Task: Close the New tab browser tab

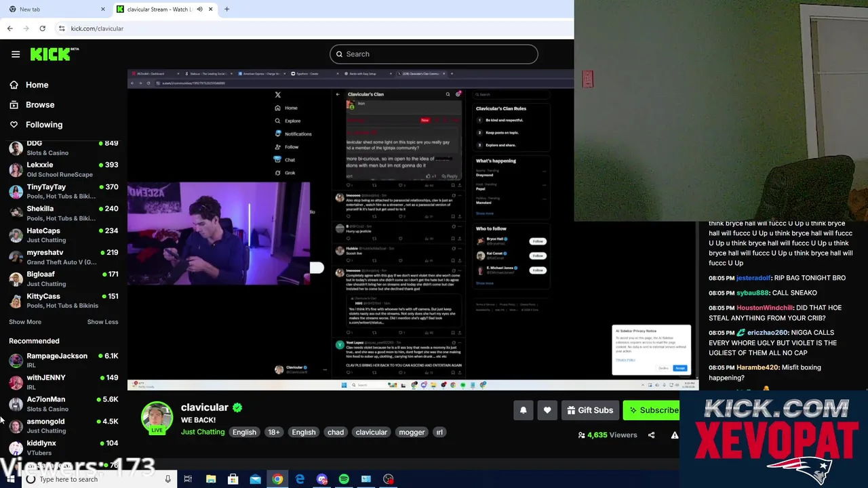Action: click(x=103, y=9)
